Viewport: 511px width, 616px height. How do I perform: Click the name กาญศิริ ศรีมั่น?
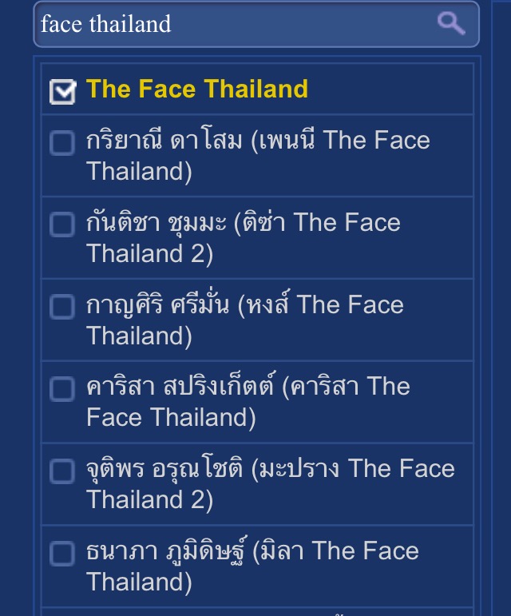pyautogui.click(x=162, y=305)
